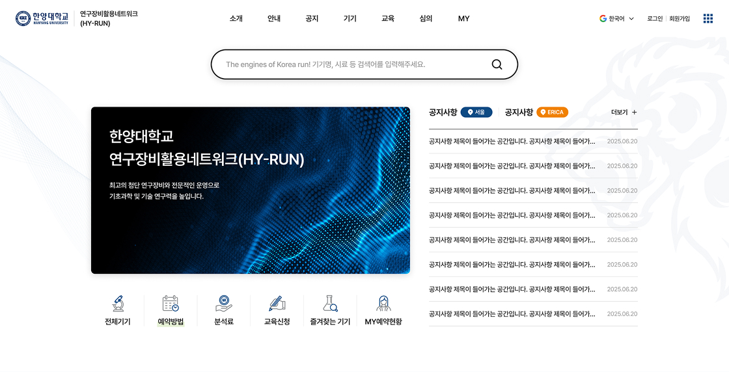Open the 소개 menu

point(236,19)
